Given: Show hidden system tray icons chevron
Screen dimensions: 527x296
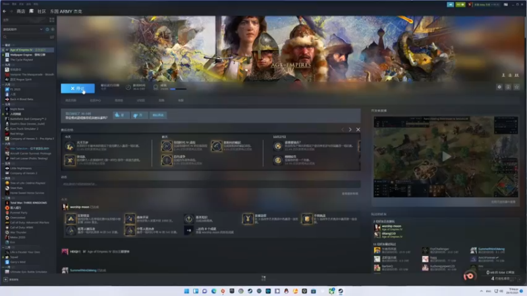Looking at the screenshot, I should pos(482,291).
